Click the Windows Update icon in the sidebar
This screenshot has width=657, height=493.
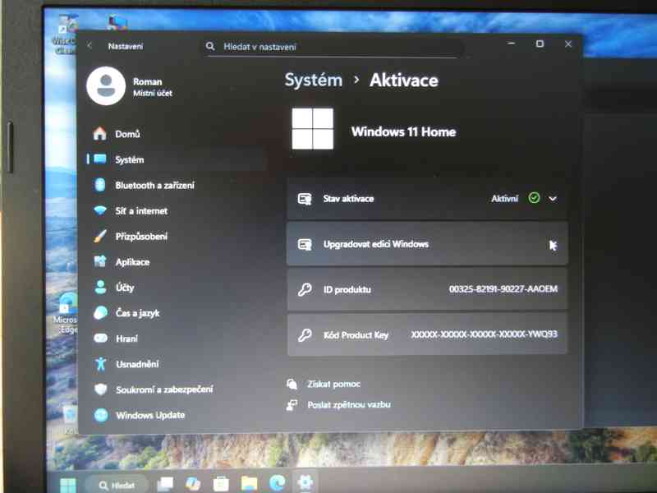pyautogui.click(x=101, y=415)
